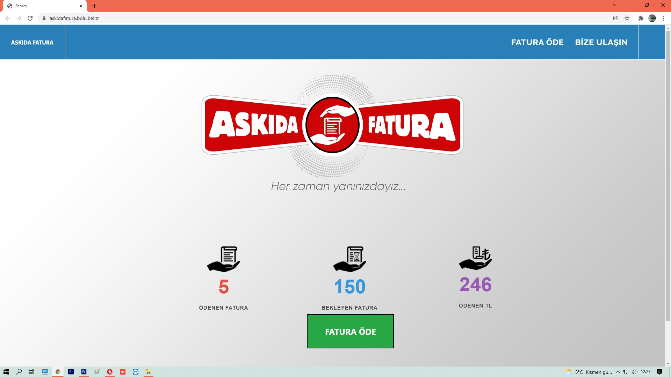Click the share page icon in address bar

point(616,18)
